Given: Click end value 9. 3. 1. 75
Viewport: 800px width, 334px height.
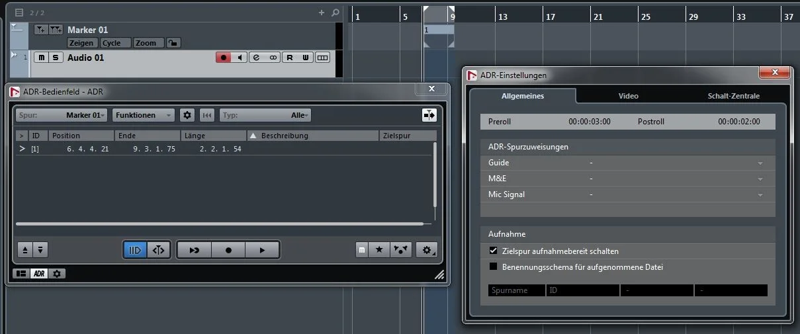Looking at the screenshot, I should coord(154,149).
